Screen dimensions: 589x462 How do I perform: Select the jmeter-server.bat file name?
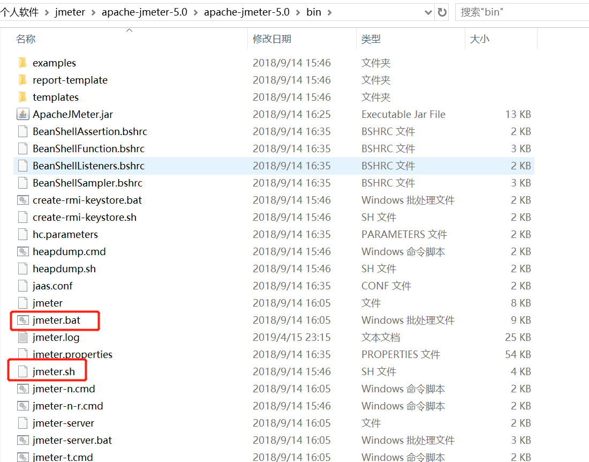coord(72,440)
